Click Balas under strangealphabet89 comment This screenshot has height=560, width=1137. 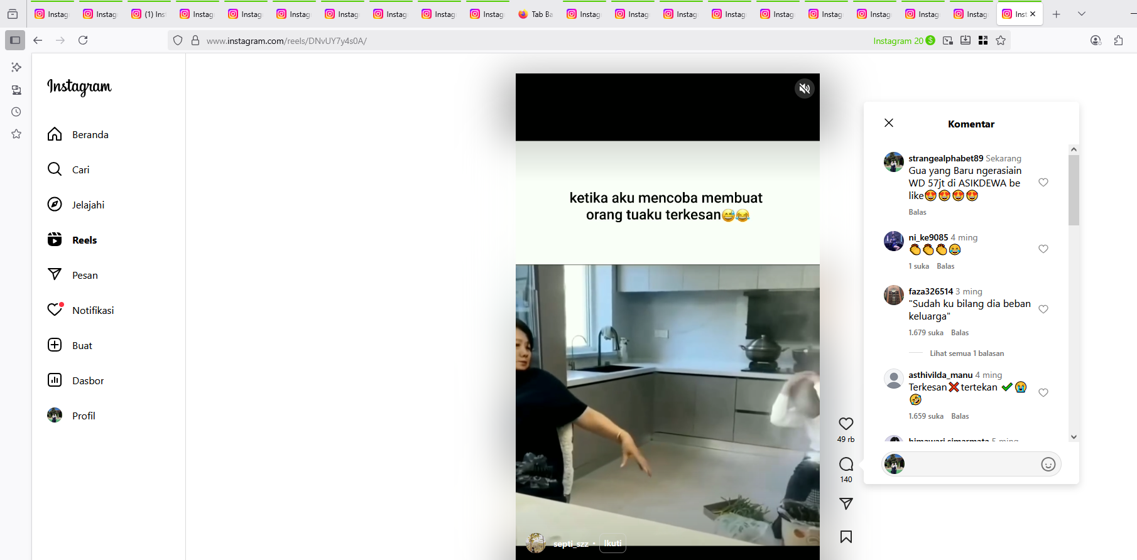917,212
